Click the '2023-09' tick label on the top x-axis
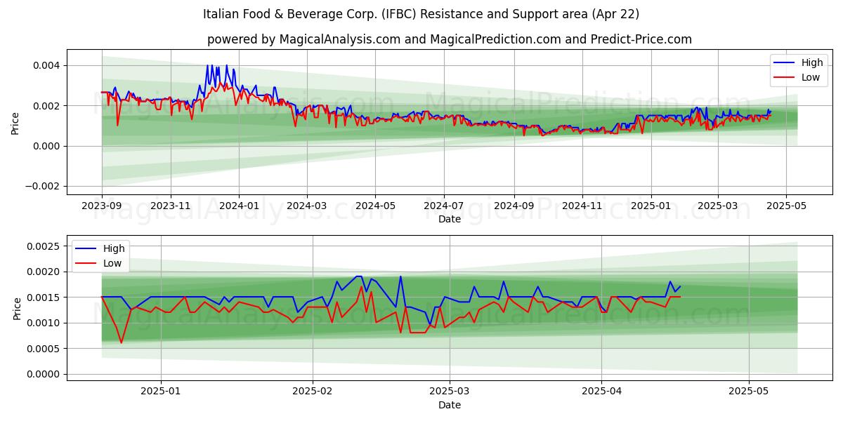Screen dimensions: 843x421 102,206
